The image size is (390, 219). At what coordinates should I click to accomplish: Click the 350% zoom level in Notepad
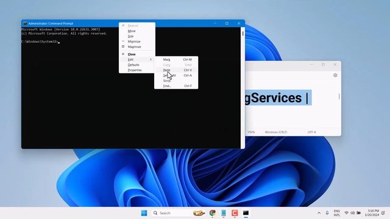251,132
